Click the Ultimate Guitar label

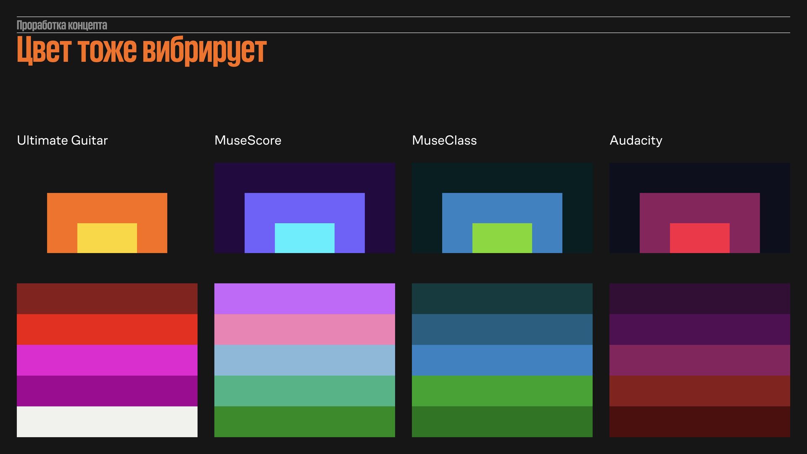62,140
